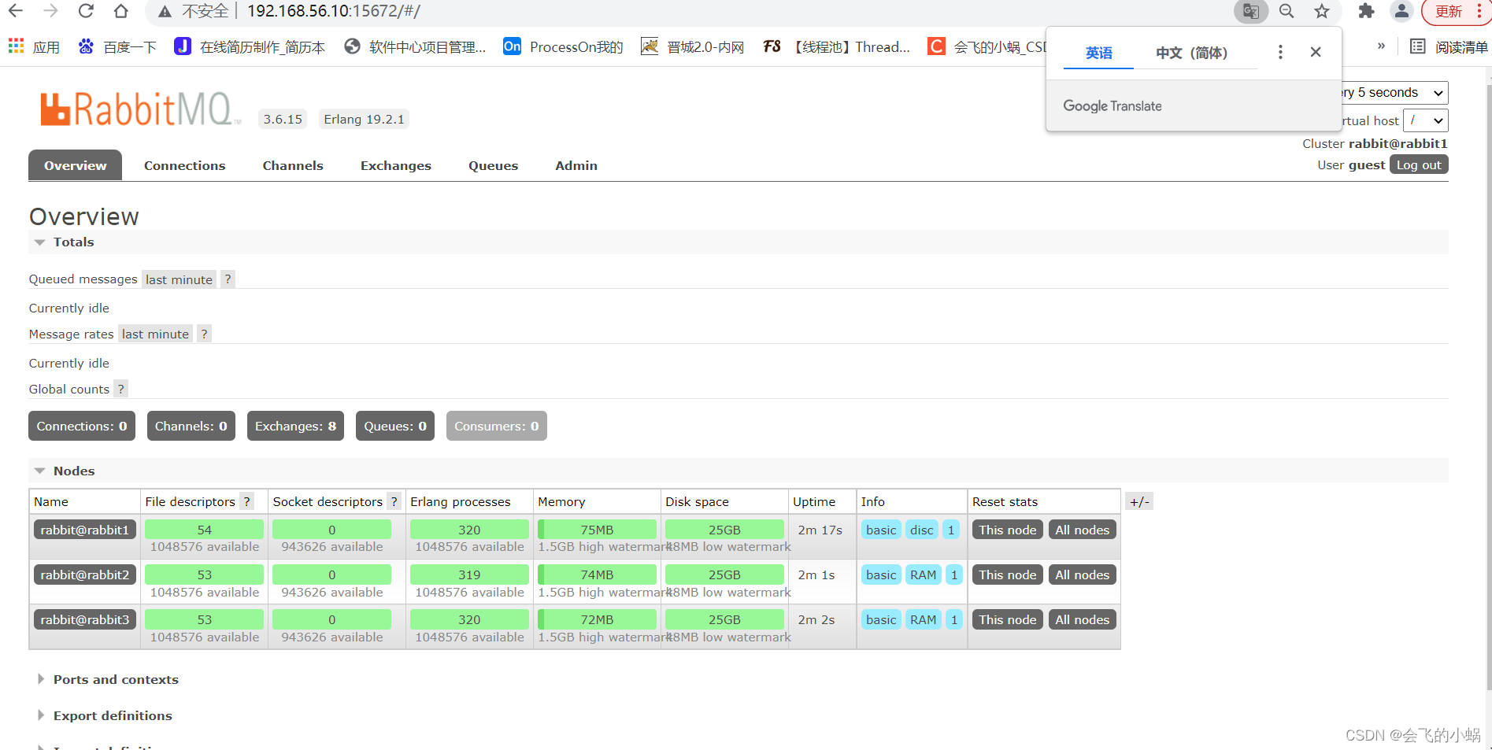Open the refresh interval dropdown
The width and height of the screenshot is (1492, 750).
coord(1394,93)
